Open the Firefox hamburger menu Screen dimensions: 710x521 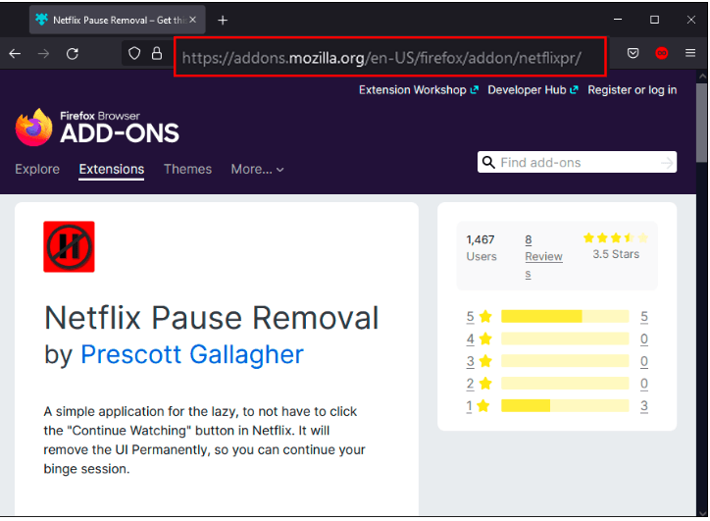coord(690,53)
